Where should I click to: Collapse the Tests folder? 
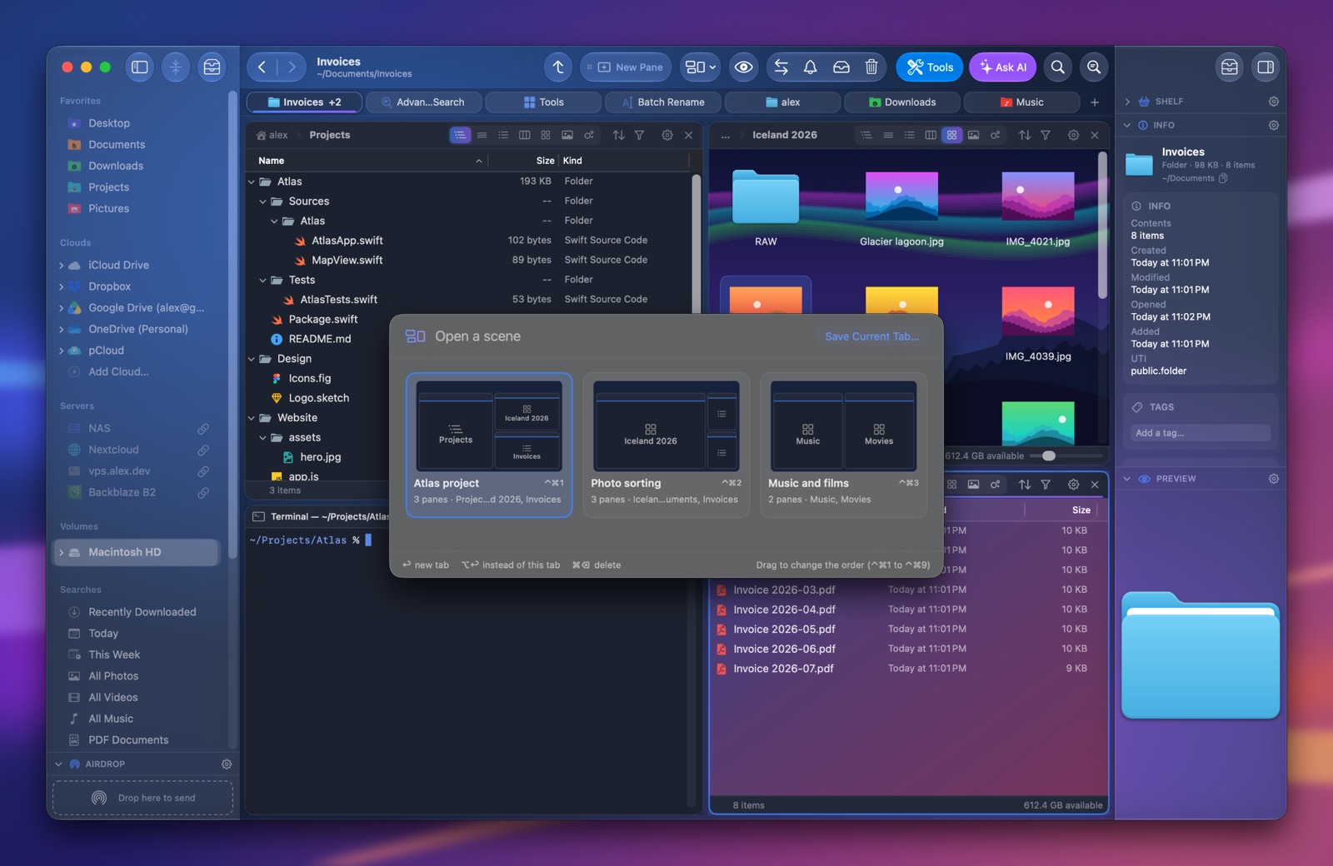pos(262,281)
